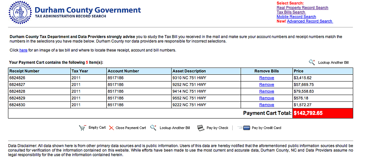Open Real Property Record Search link
This screenshot has width=367, height=157.
point(302,8)
